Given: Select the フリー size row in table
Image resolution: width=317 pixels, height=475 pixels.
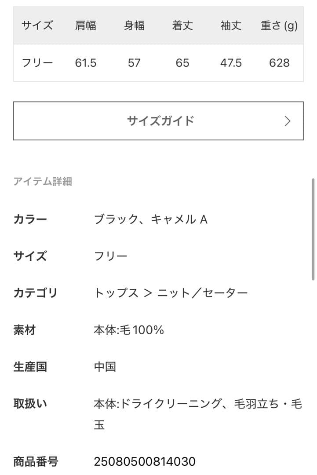Looking at the screenshot, I should coord(37,62).
